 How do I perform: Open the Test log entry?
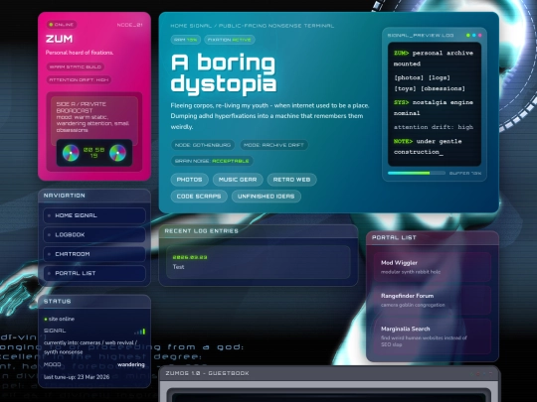[x=259, y=262]
